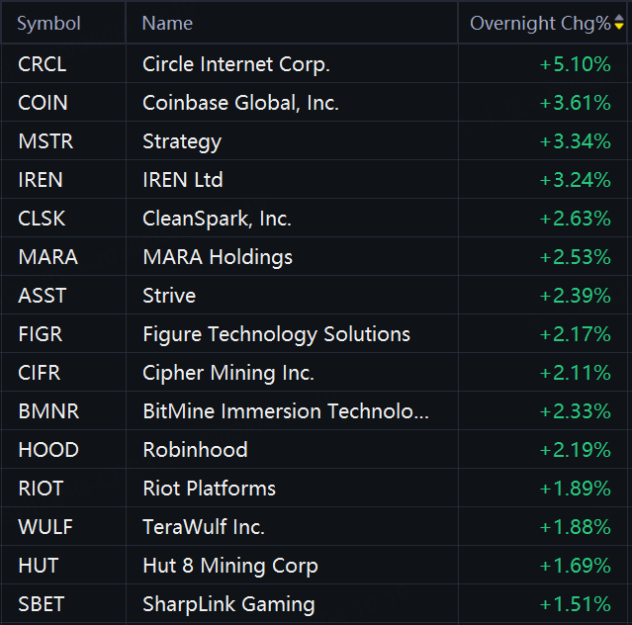Open the IREN Ltd row

[x=315, y=180]
